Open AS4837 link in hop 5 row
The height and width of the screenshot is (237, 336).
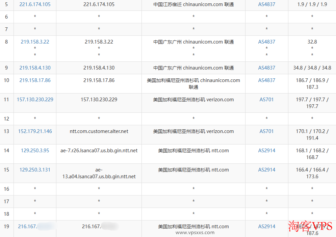[266, 4]
